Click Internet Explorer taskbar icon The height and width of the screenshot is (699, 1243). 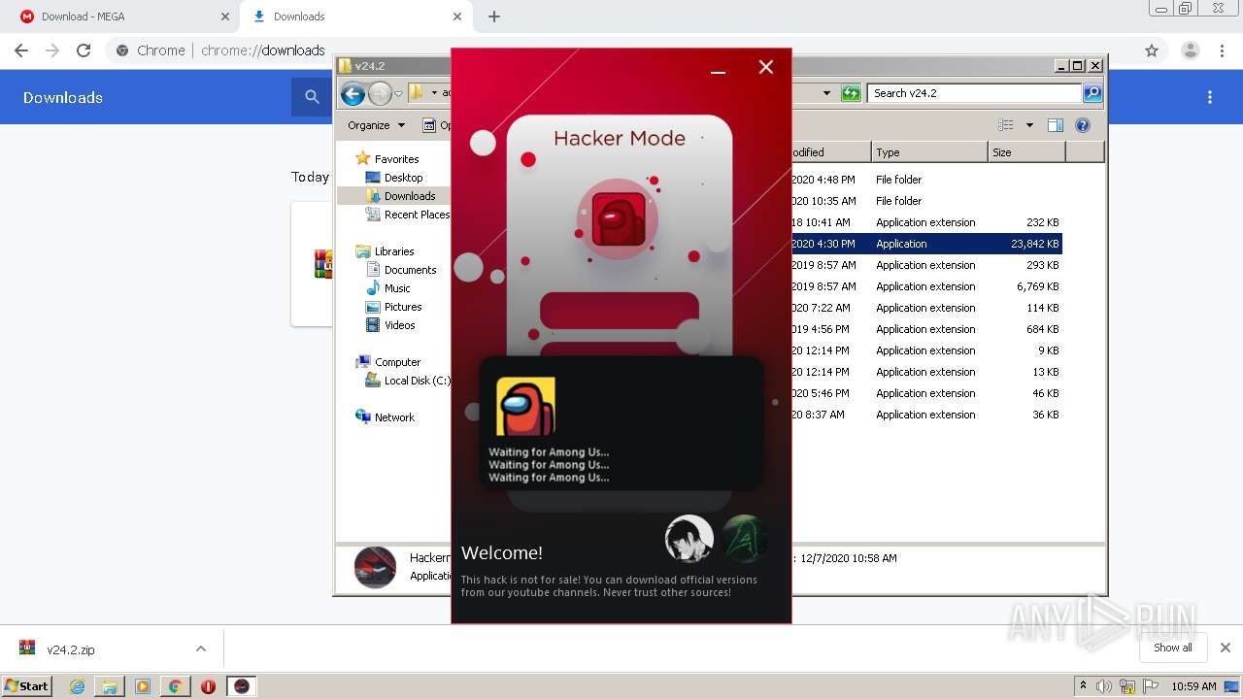coord(77,686)
